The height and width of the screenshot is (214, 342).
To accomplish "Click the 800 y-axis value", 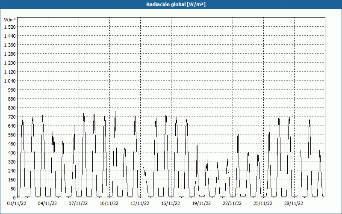I will click(12, 108).
